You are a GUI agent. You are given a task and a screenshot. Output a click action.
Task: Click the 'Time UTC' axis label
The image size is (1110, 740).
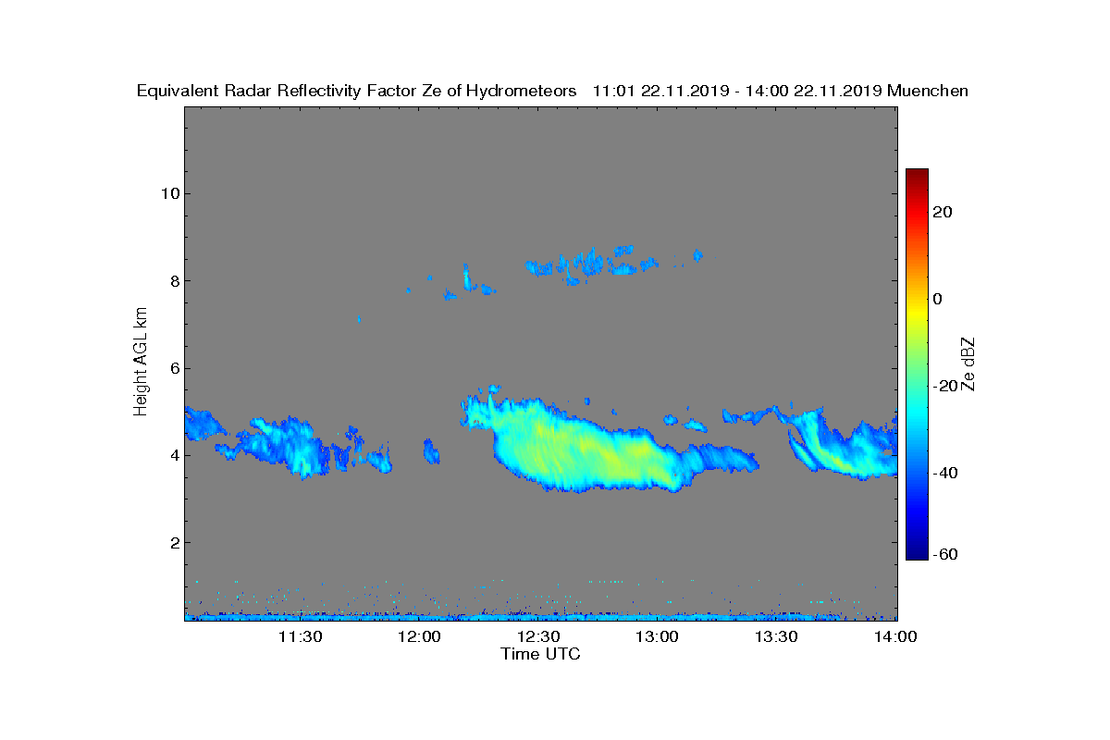tap(541, 654)
